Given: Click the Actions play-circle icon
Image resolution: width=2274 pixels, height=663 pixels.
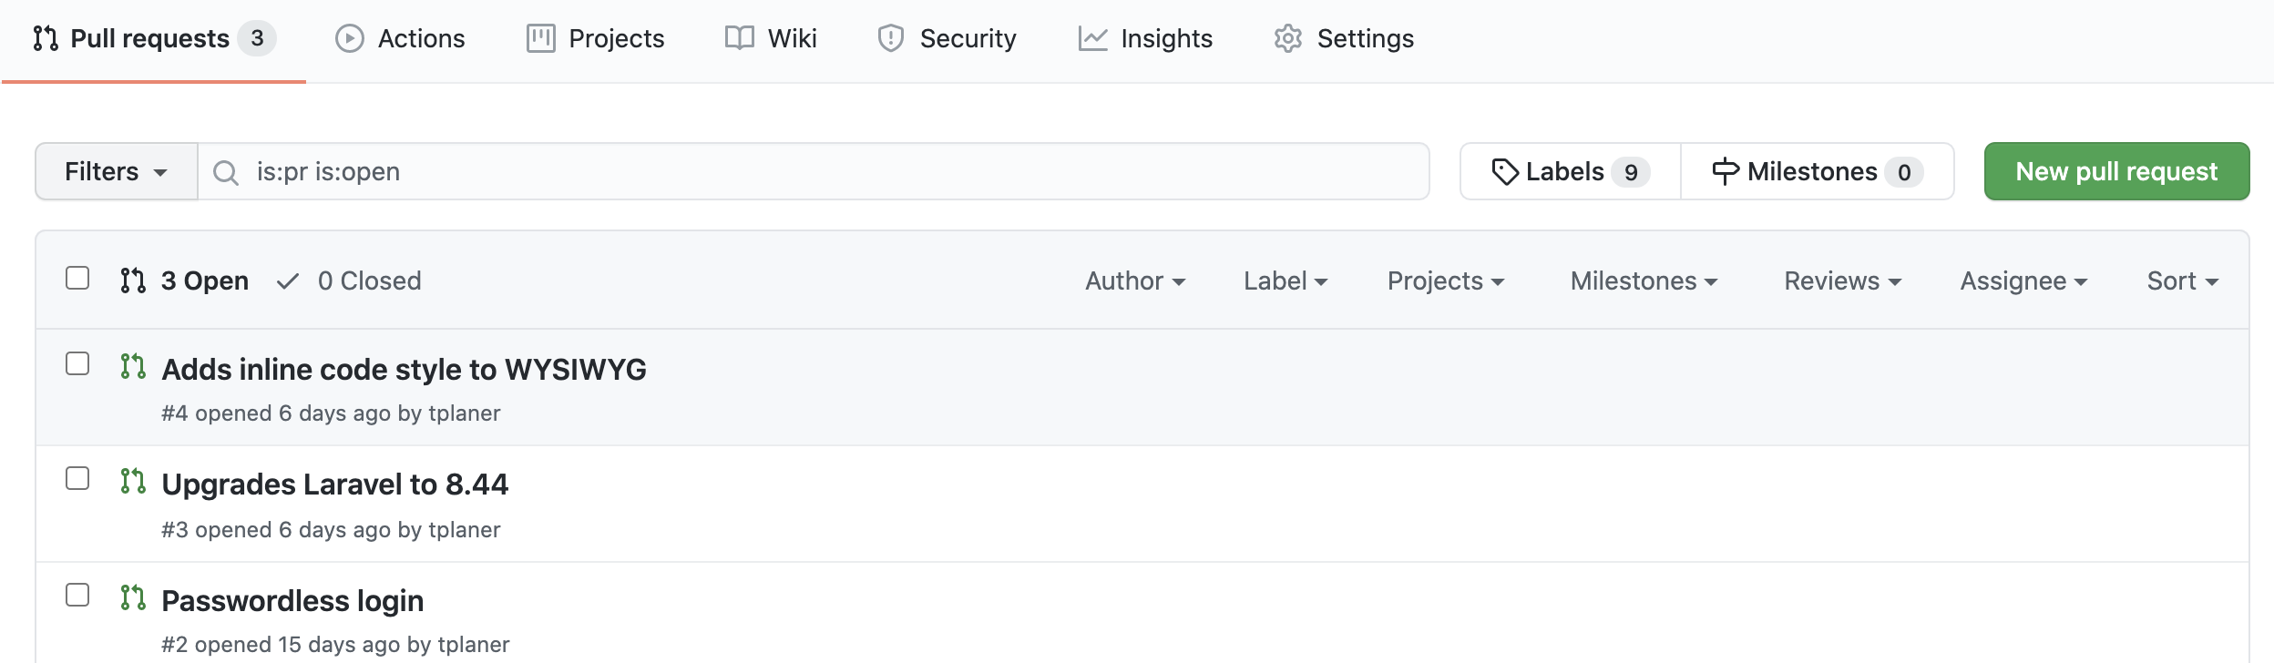Looking at the screenshot, I should pos(349,38).
